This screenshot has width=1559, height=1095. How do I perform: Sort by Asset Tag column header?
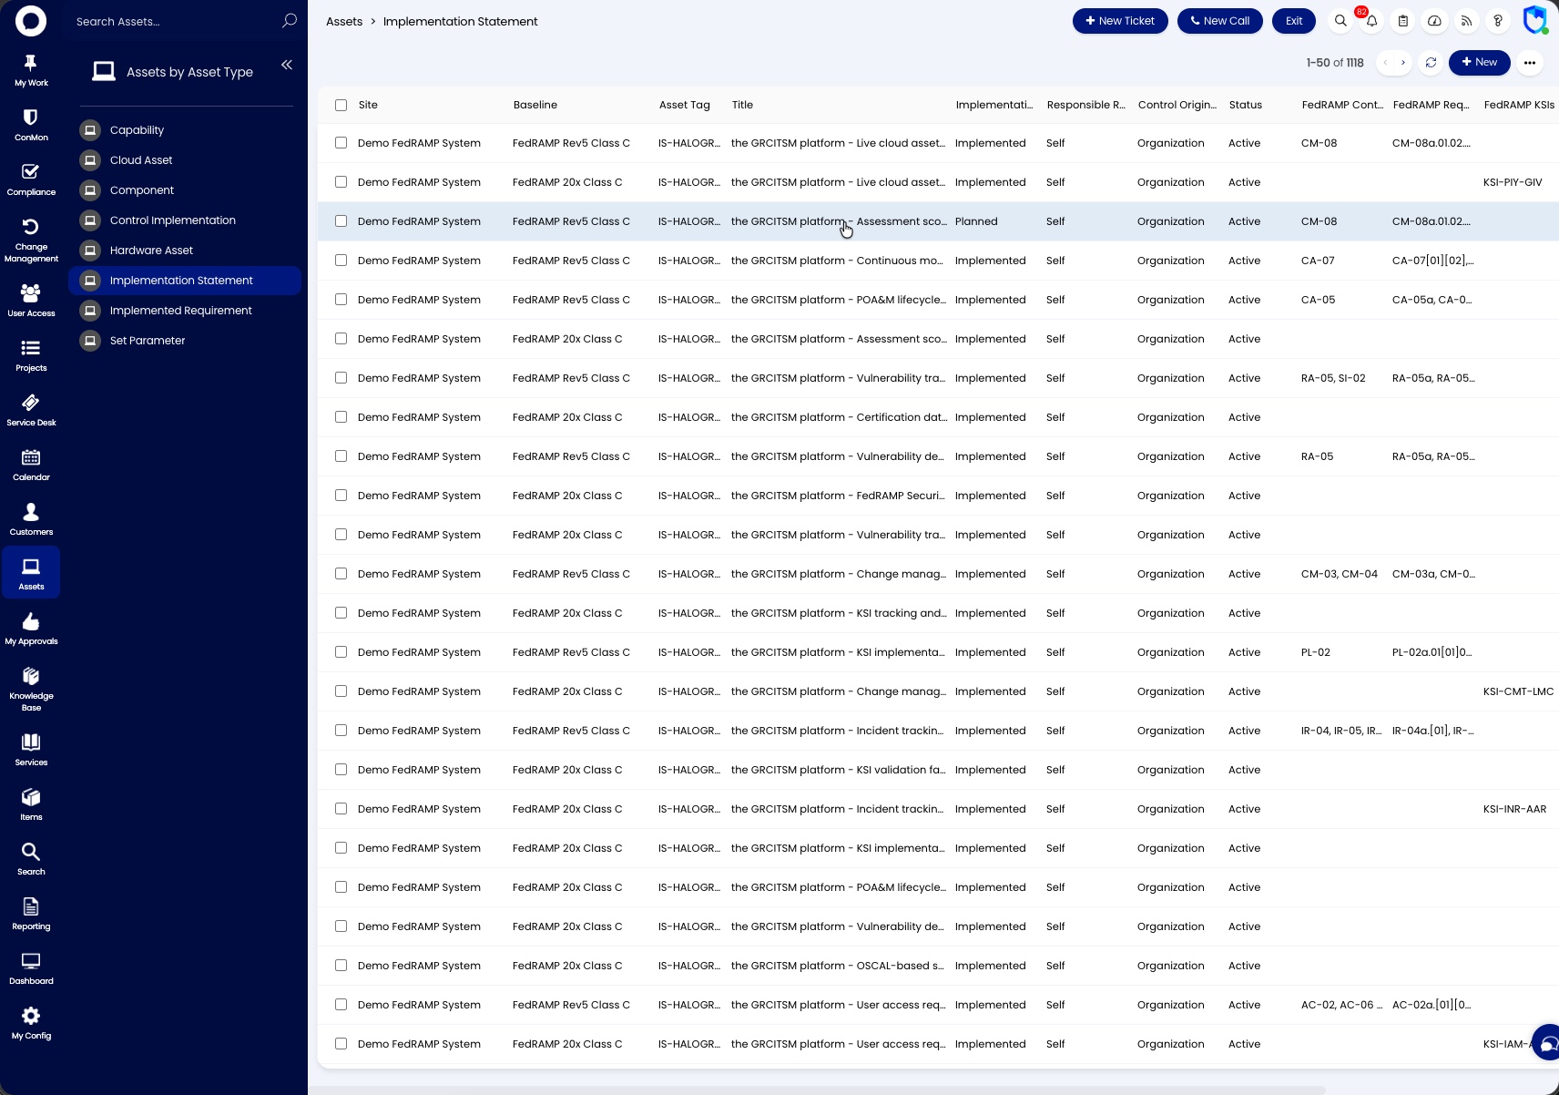pyautogui.click(x=684, y=105)
